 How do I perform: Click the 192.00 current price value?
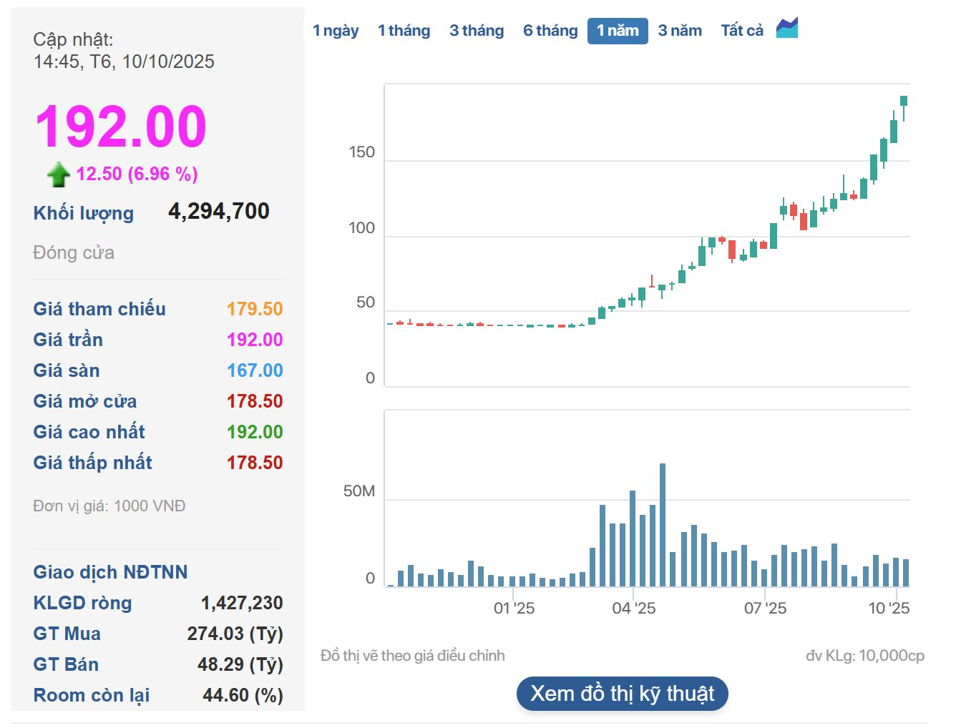point(121,127)
